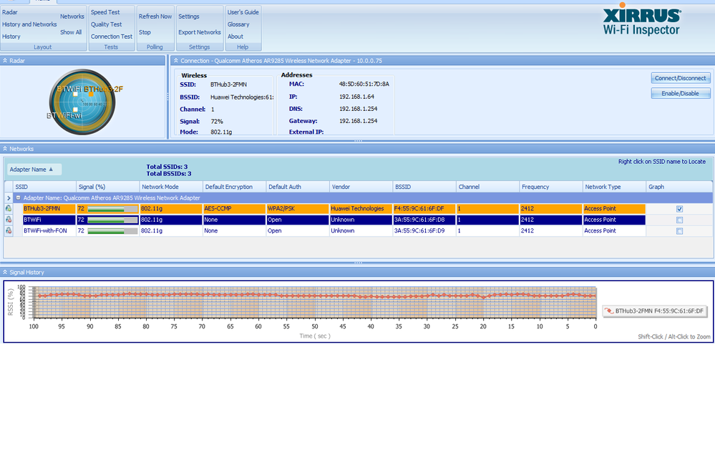The width and height of the screenshot is (715, 458).
Task: Collapse the Connection panel header
Action: coord(176,61)
